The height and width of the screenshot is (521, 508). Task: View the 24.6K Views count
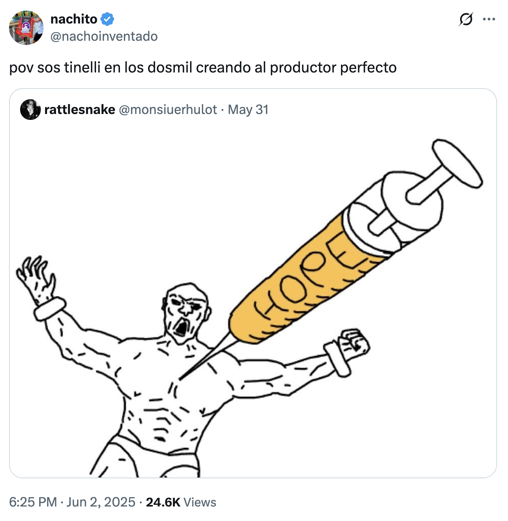coord(181,502)
